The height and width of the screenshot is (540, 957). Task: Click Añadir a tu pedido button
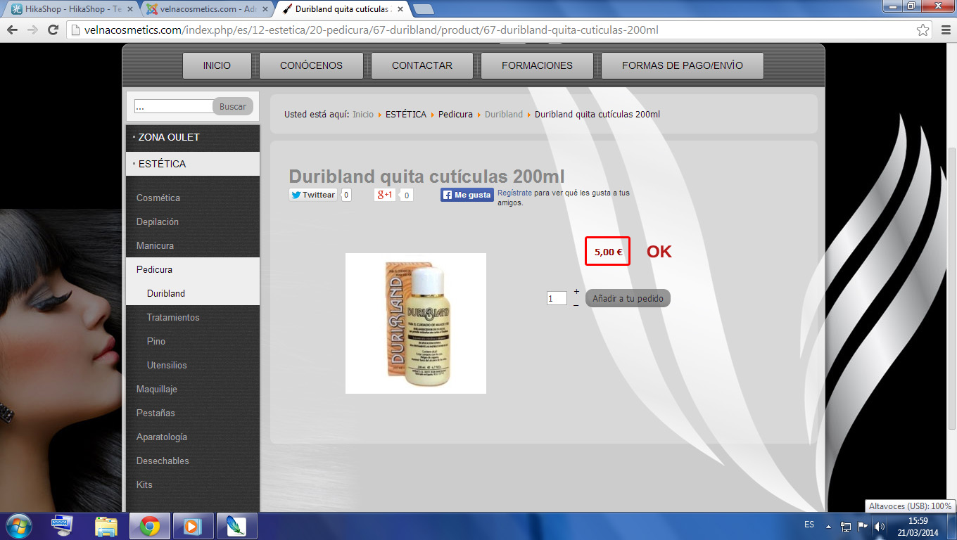pos(628,298)
